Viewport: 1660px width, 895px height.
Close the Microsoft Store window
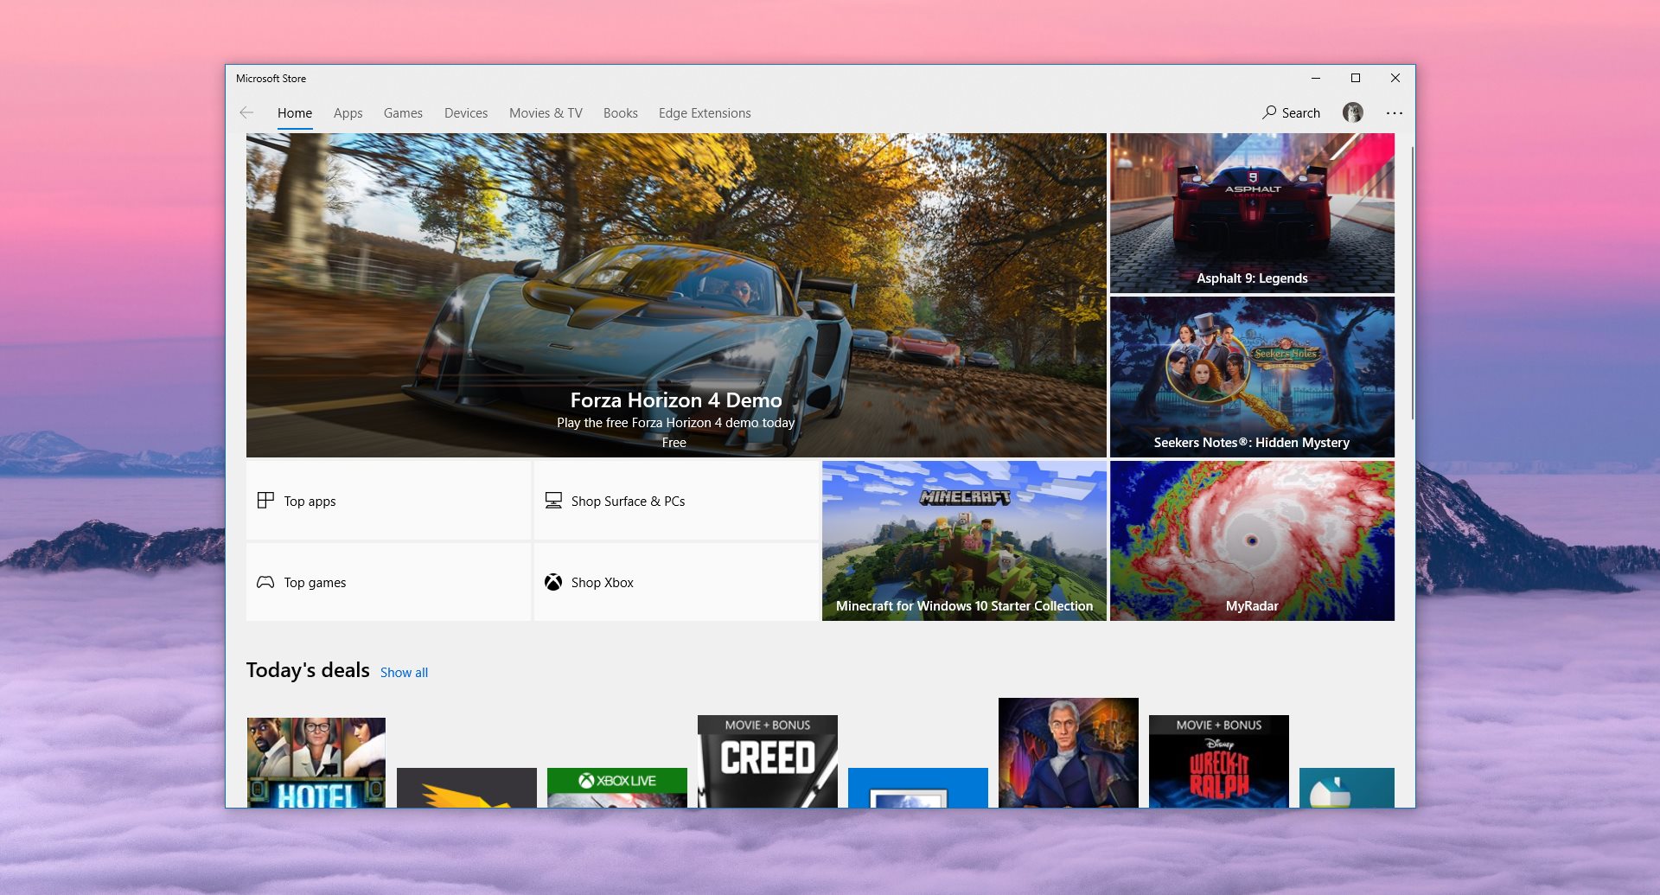click(1395, 78)
